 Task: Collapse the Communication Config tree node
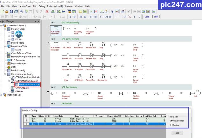[x=5, y=74]
